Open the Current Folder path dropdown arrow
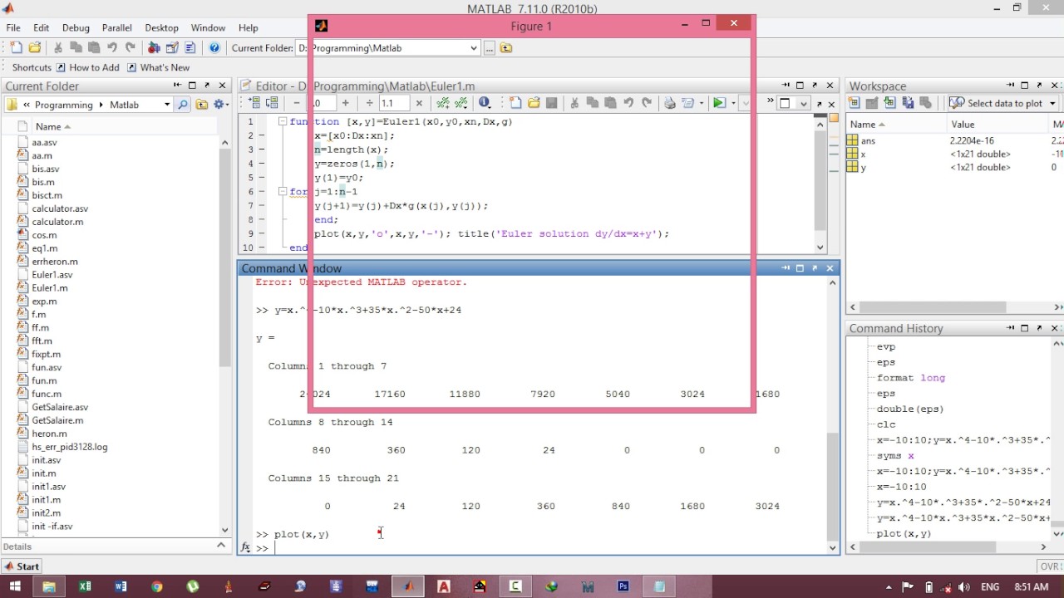Screen dimensions: 1064x598 [x=473, y=48]
